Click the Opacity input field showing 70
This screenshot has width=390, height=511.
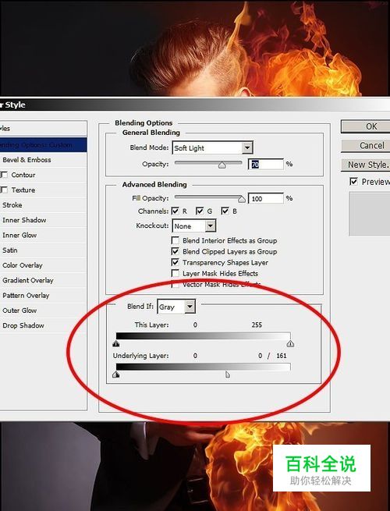266,165
